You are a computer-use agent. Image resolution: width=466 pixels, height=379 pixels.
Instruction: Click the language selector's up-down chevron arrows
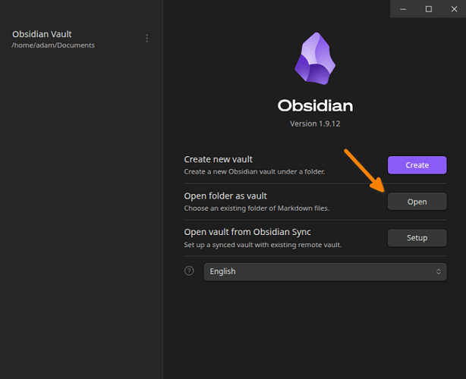click(438, 271)
